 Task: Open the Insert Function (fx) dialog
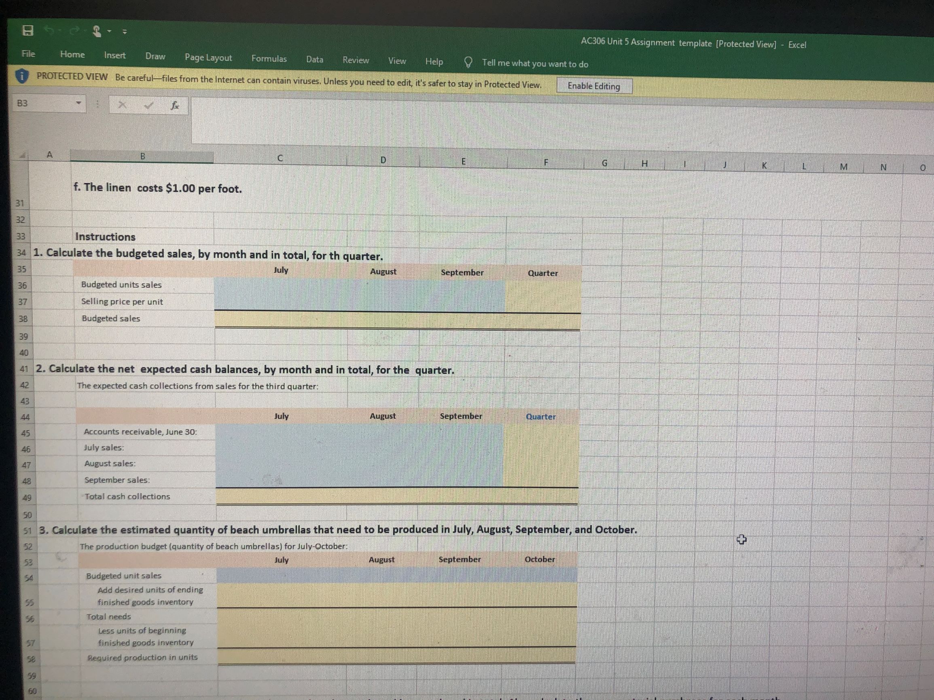(x=174, y=105)
